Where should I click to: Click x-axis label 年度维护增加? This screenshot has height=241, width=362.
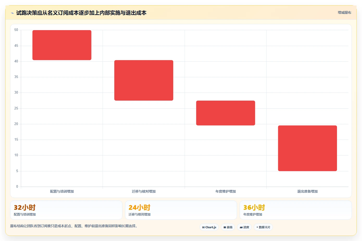[226, 191]
